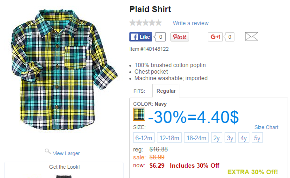Screen dimensions: 290x178
Task: Click the Facebook Like button
Action: (x=141, y=37)
